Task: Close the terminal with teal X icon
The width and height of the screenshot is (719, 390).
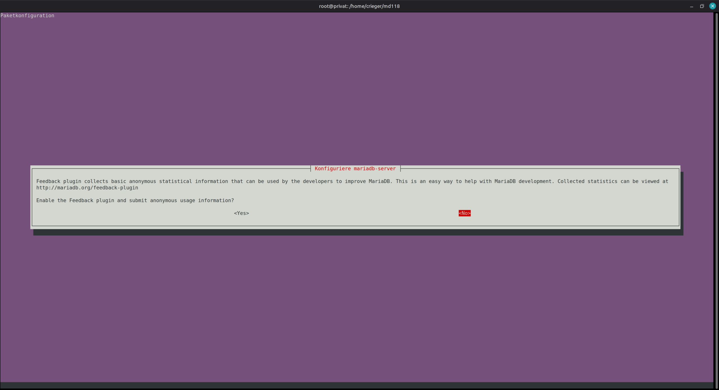Action: tap(713, 6)
